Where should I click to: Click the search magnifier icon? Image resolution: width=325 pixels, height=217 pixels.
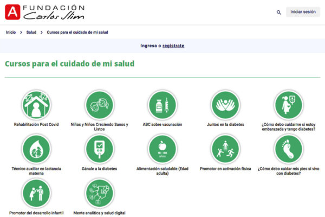click(x=279, y=12)
